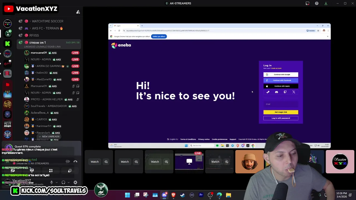
Task: Click the Discord download update icon
Action: (x=326, y=3)
